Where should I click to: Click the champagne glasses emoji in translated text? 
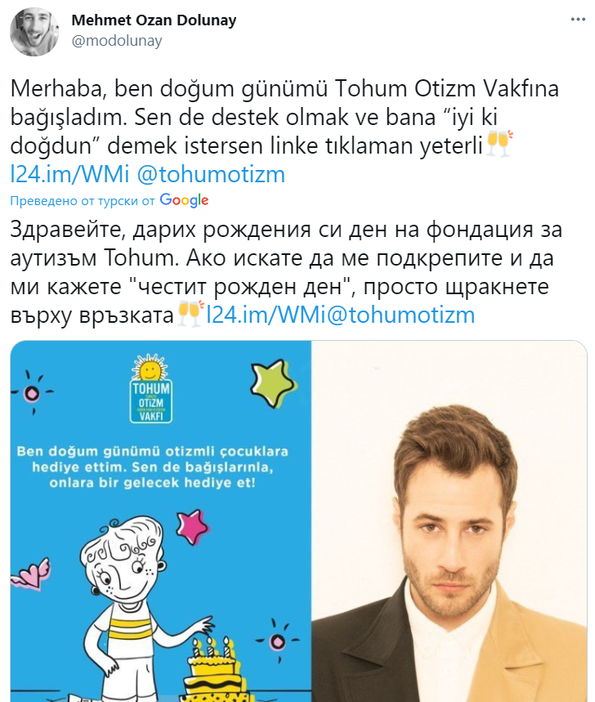click(x=190, y=314)
